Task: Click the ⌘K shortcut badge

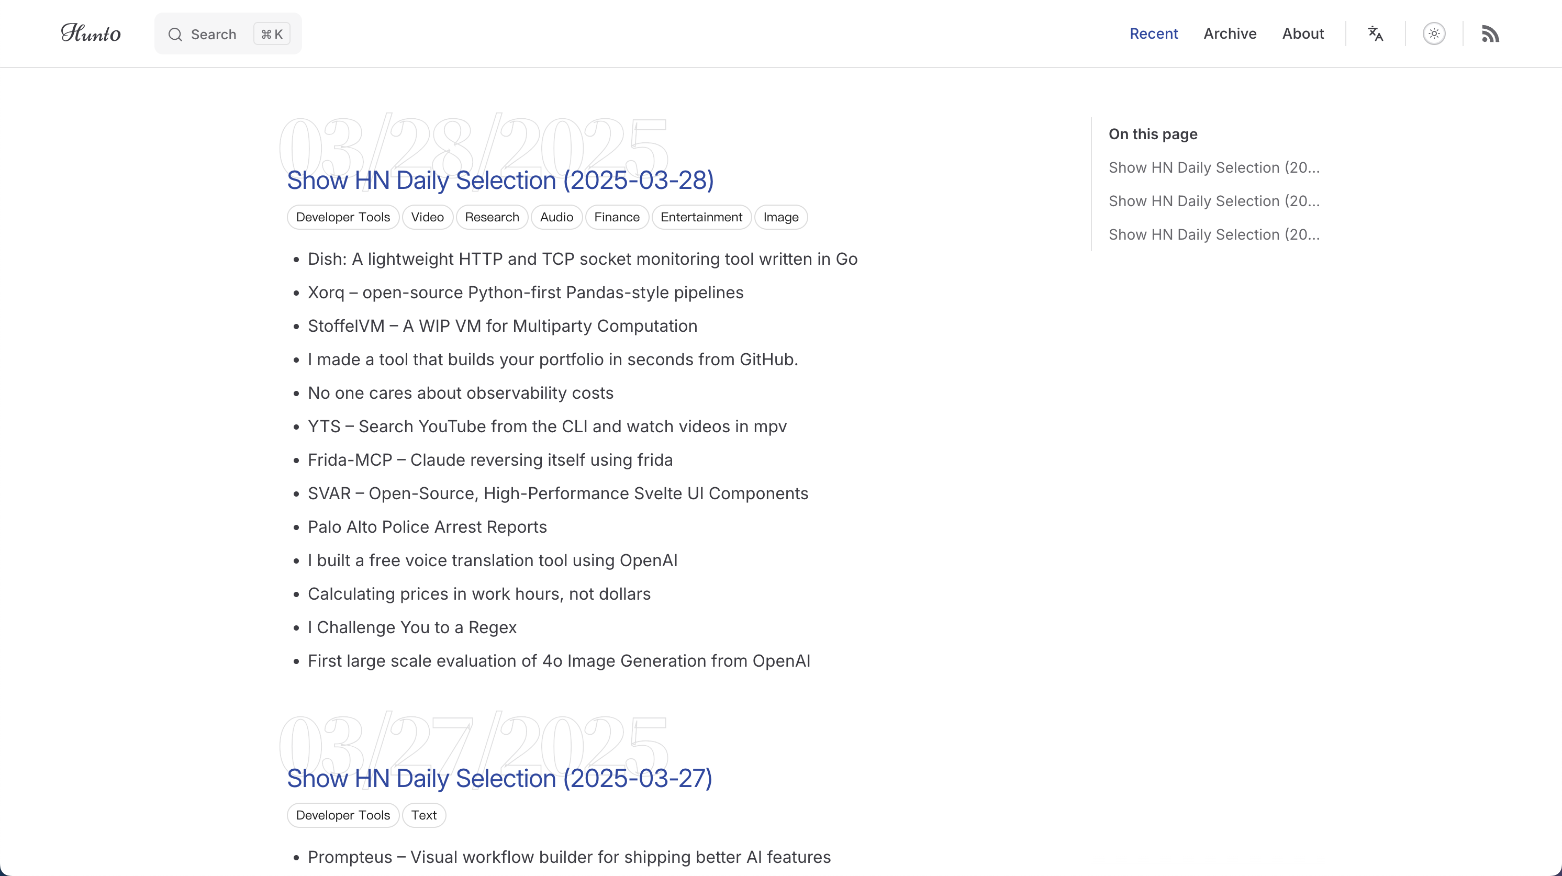Action: tap(272, 34)
